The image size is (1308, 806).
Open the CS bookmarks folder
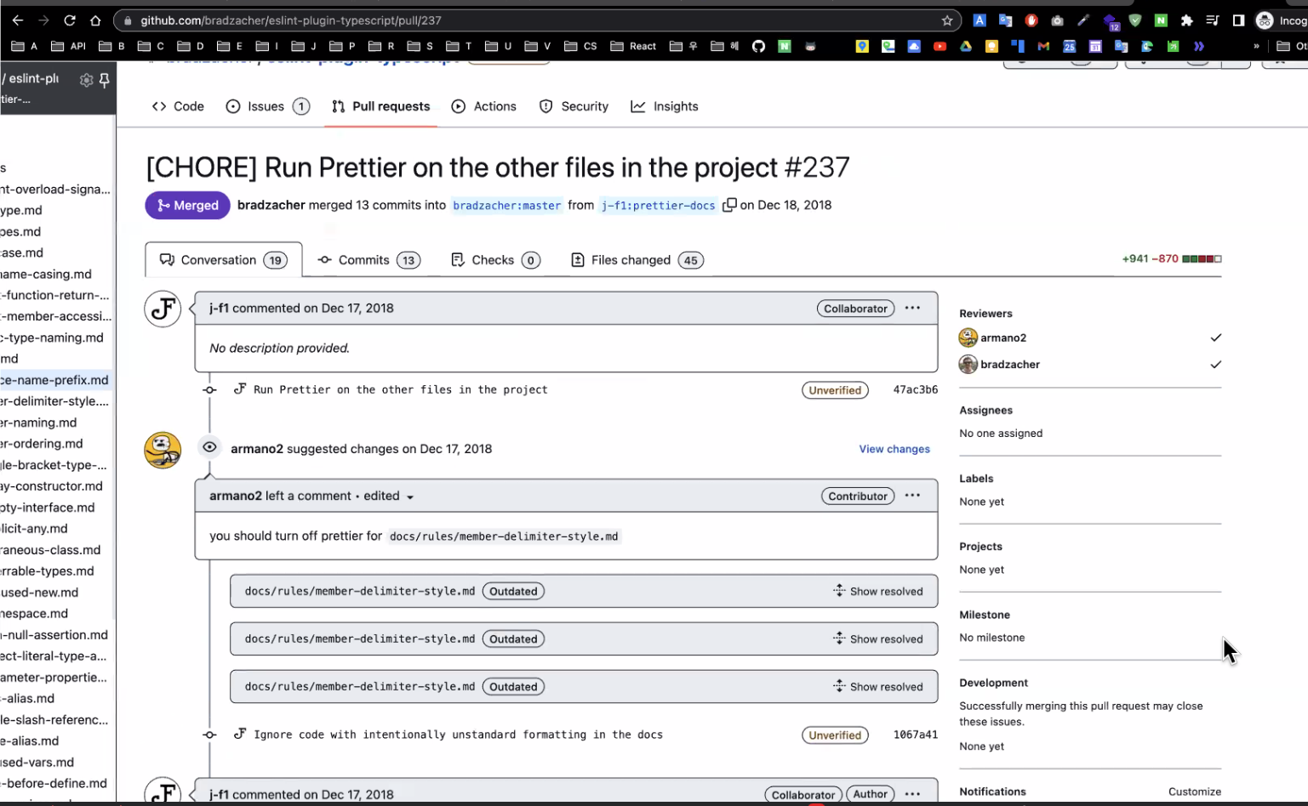[581, 46]
